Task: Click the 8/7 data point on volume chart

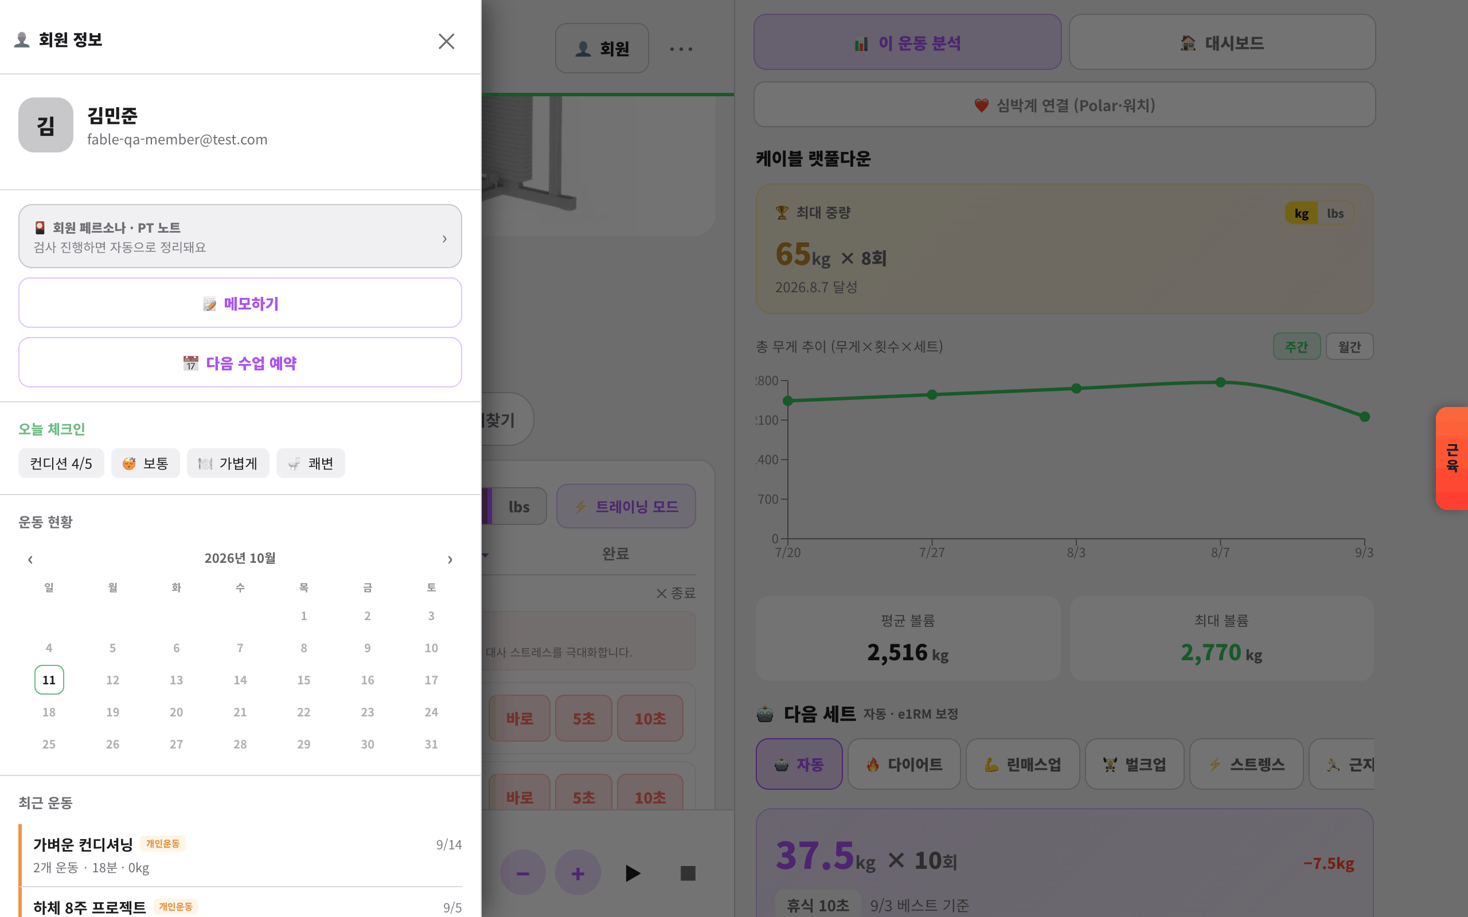Action: pos(1220,382)
